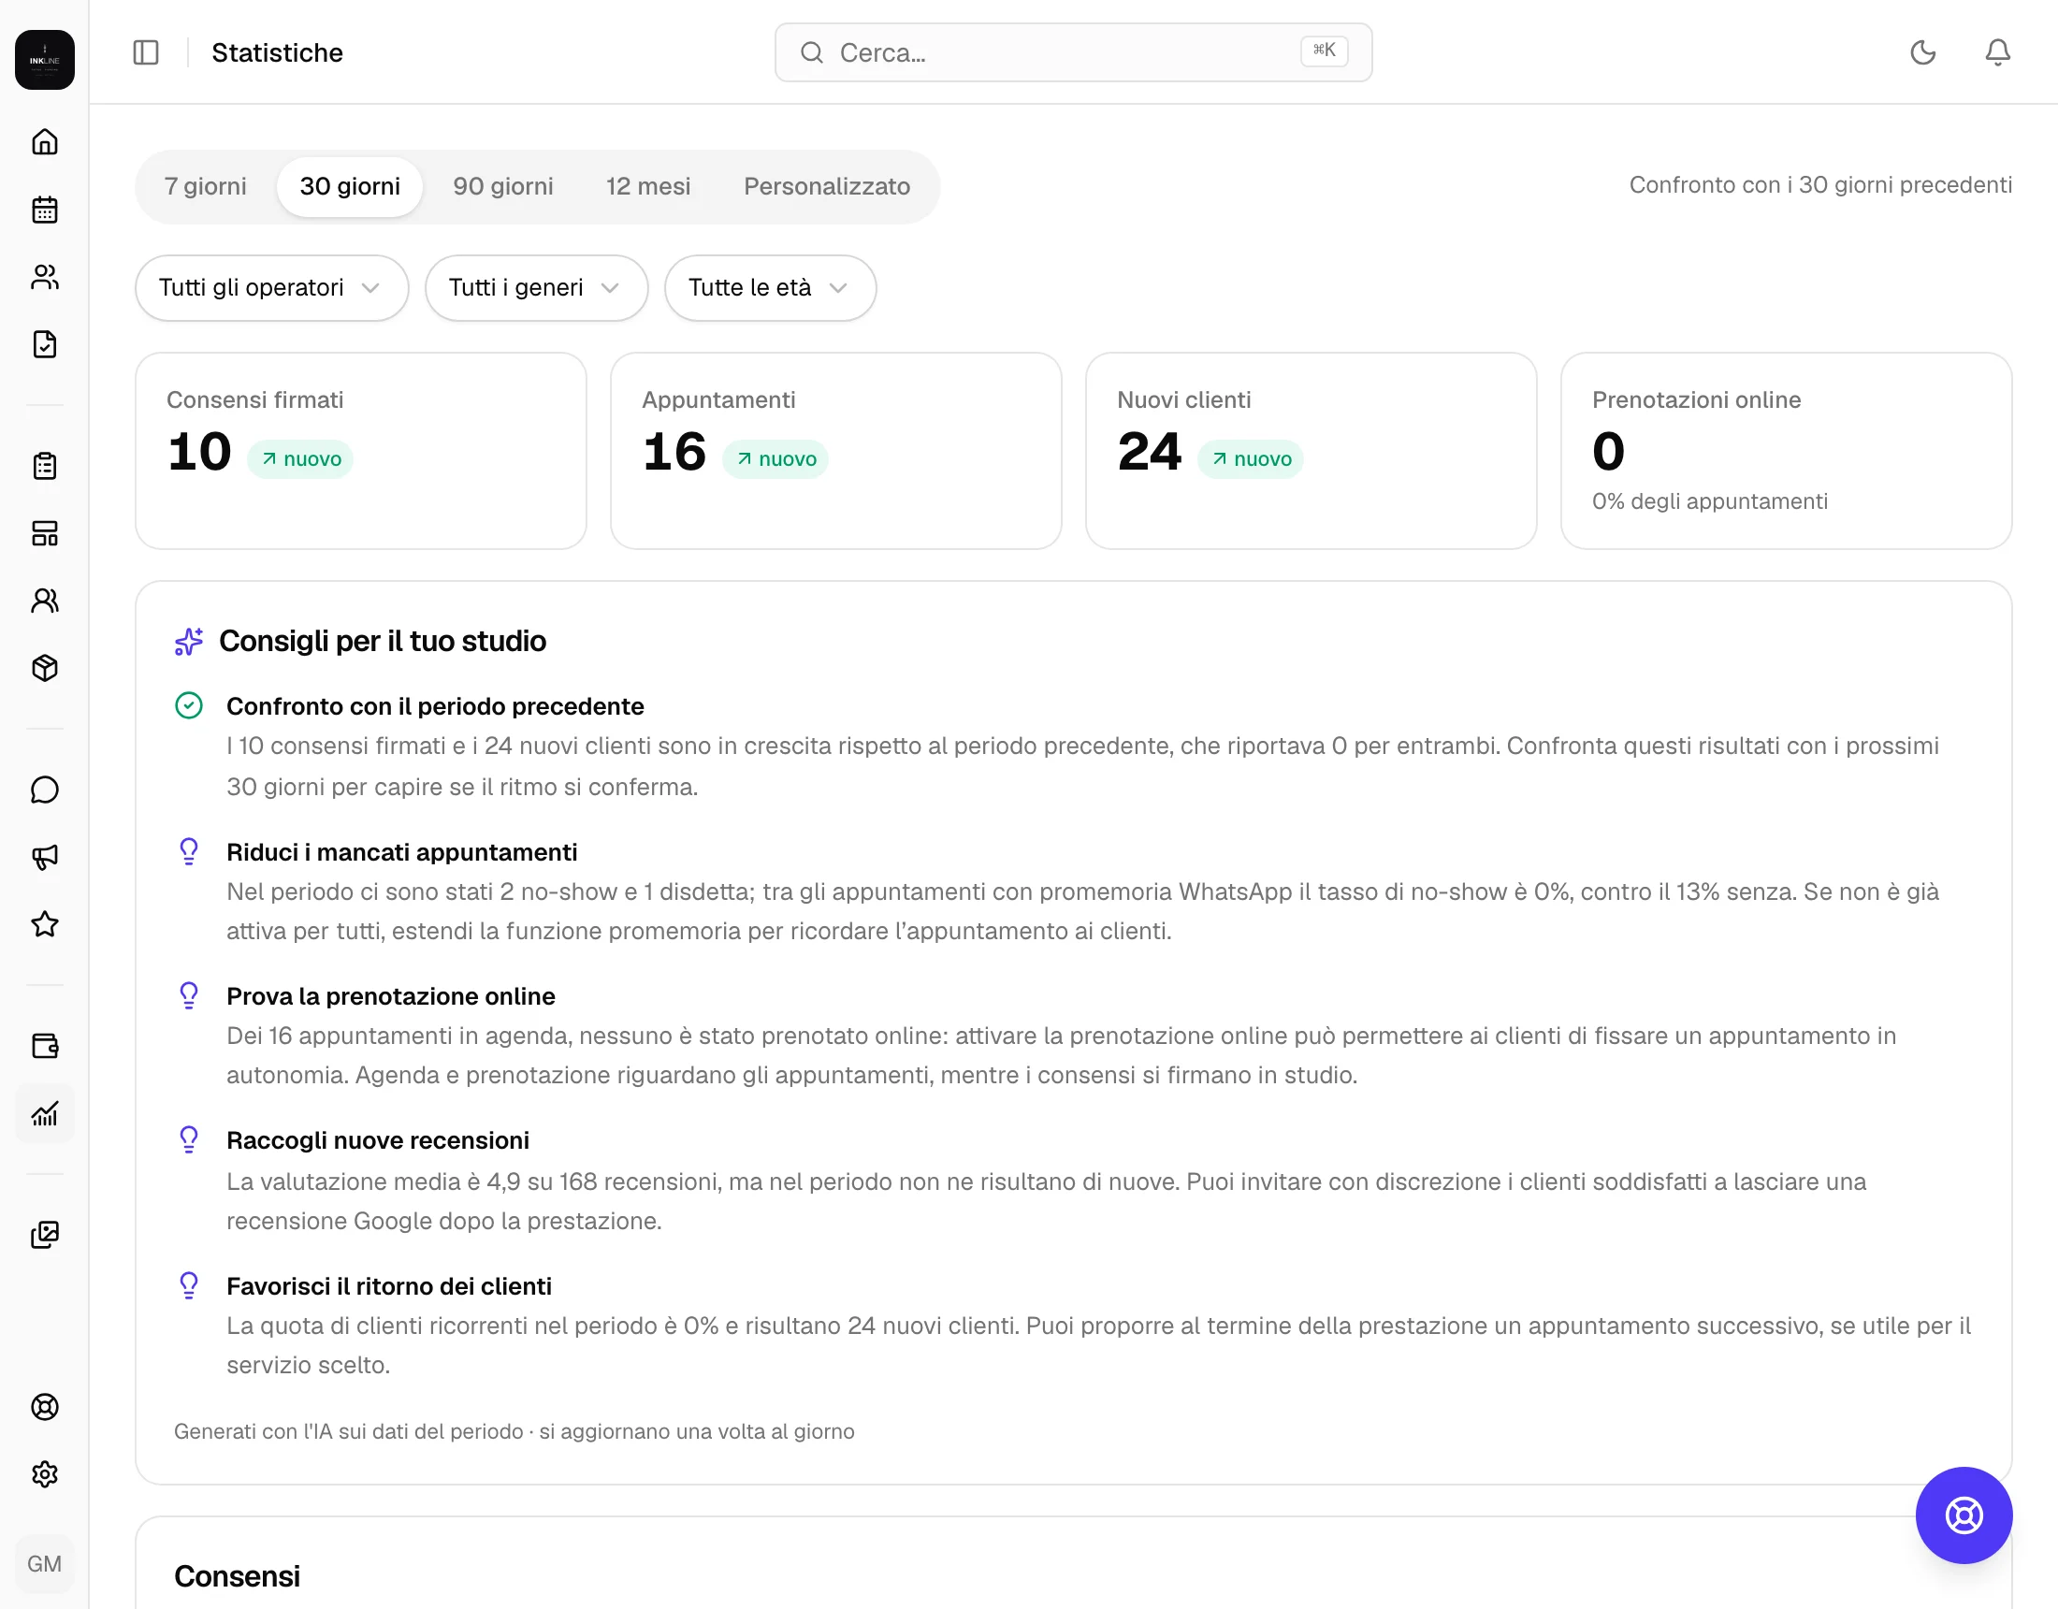Open the settings gear icon in sidebar
This screenshot has width=2058, height=1609.
44,1474
